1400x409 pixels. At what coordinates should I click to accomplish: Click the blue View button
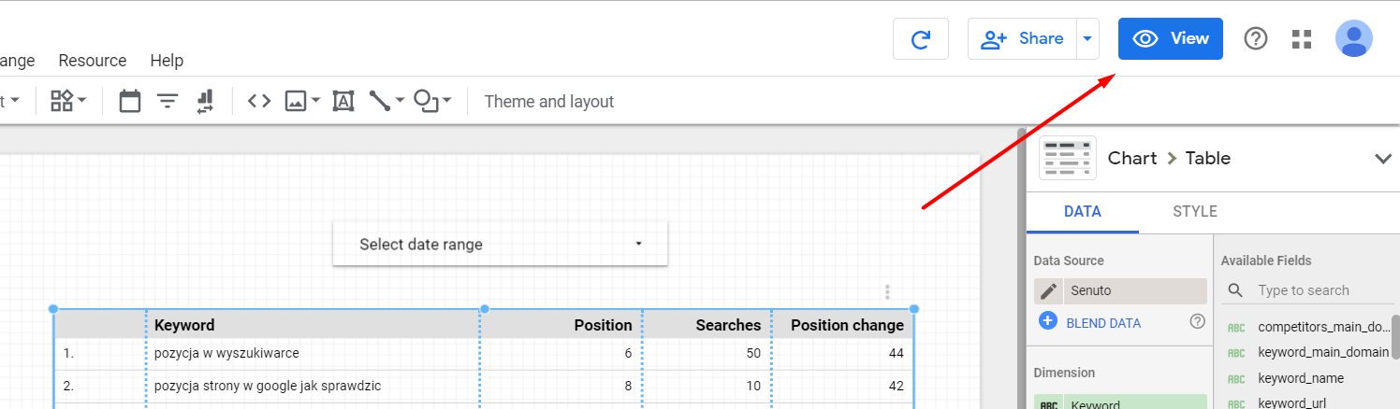point(1170,39)
